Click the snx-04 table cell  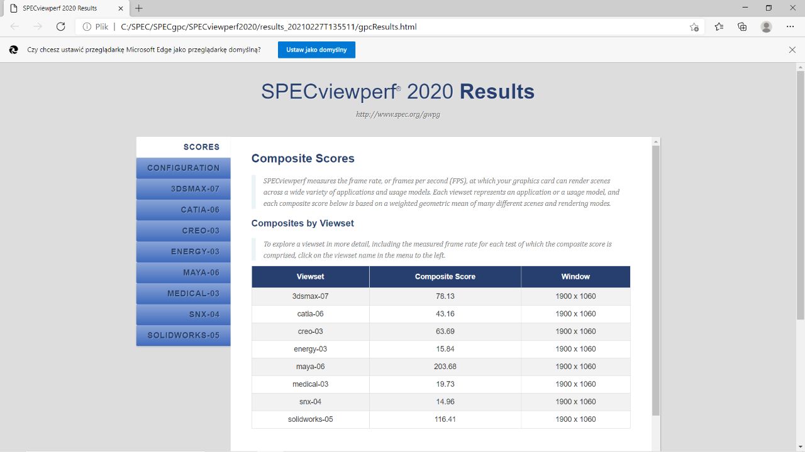click(311, 402)
